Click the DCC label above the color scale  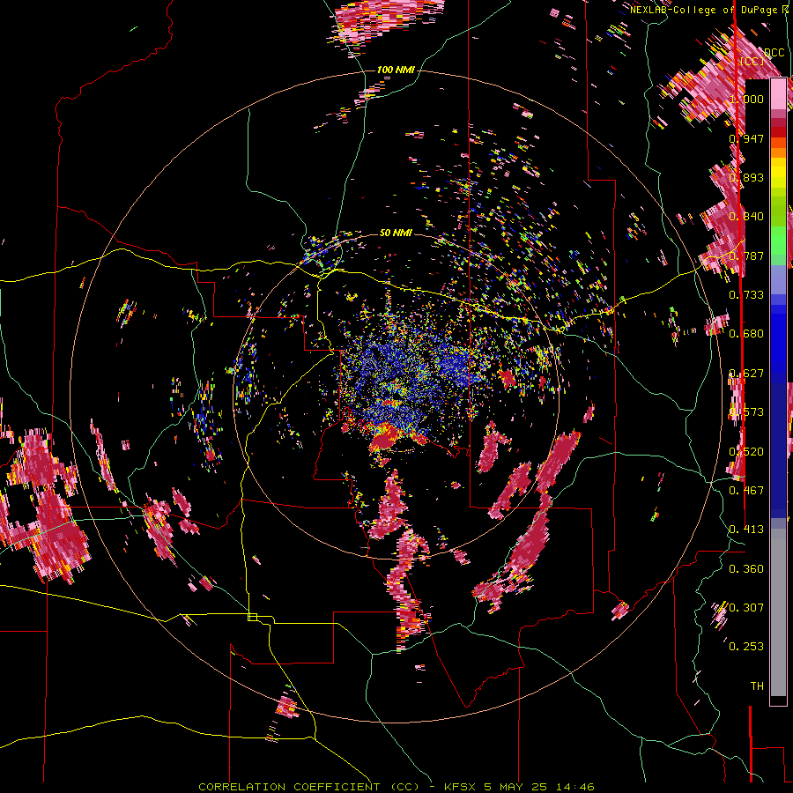pyautogui.click(x=774, y=53)
